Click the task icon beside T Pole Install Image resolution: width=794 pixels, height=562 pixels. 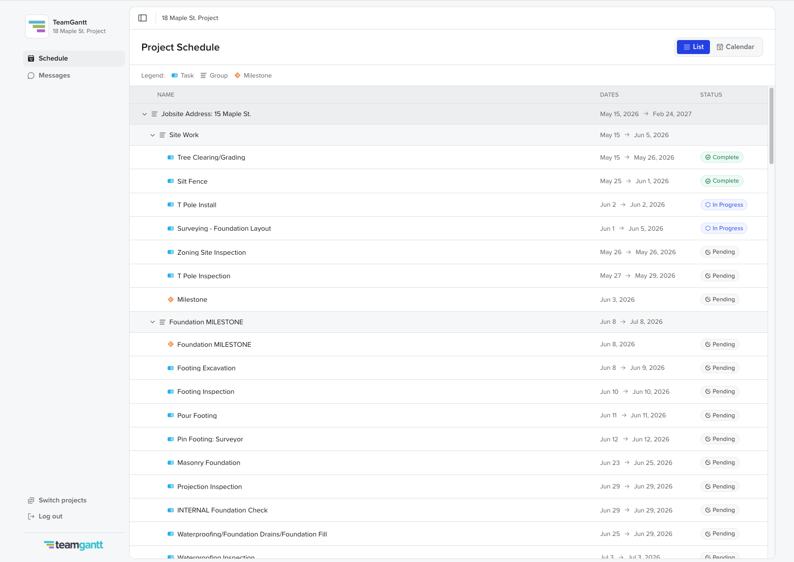(x=171, y=205)
